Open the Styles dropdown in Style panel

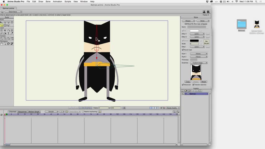tap(203, 21)
